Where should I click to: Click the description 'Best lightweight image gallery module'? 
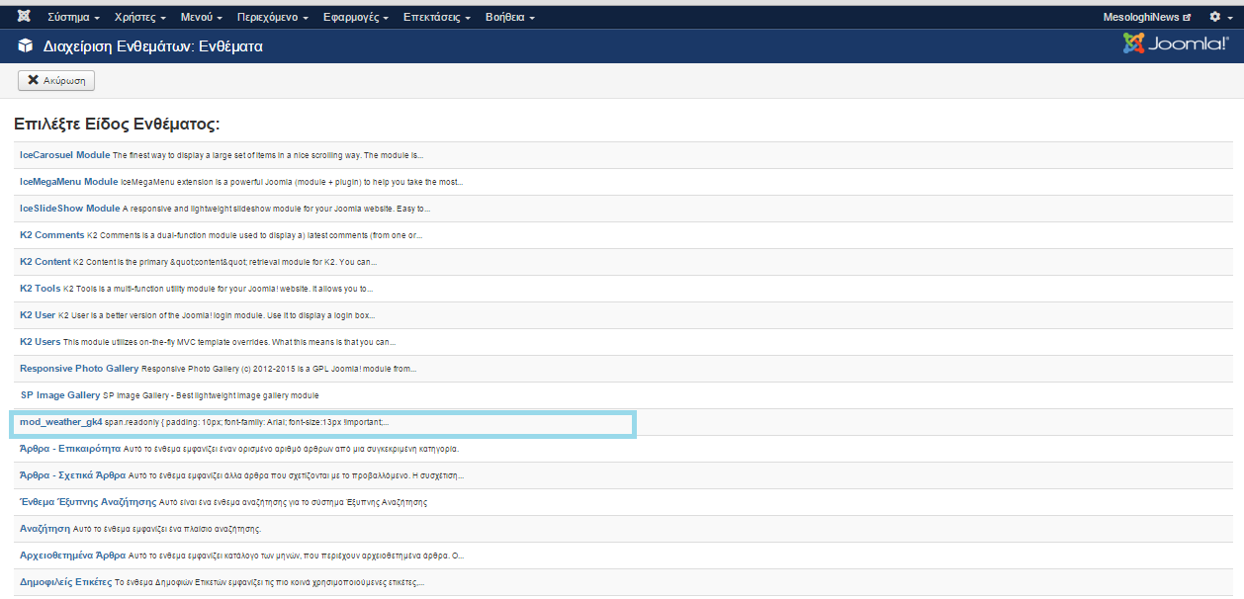click(246, 395)
